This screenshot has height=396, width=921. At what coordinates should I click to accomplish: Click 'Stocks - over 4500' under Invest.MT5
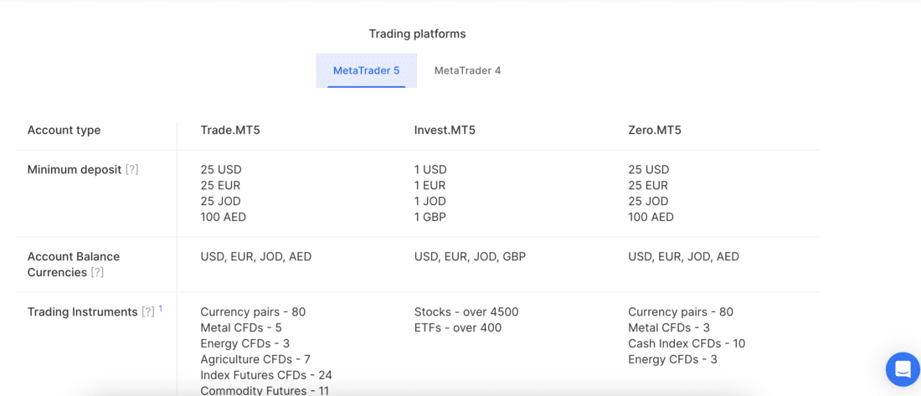pos(466,312)
